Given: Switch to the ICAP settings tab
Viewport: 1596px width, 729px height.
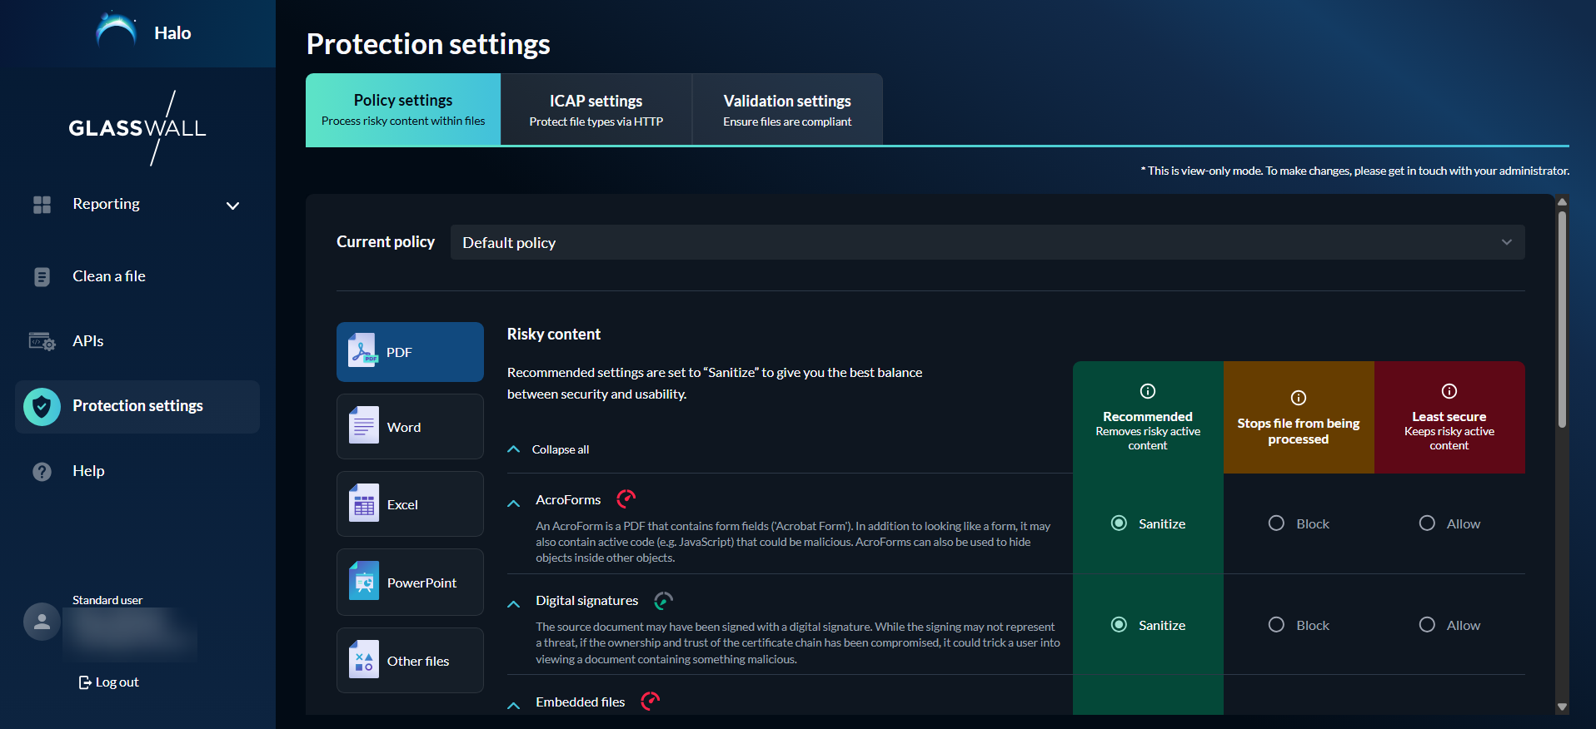Looking at the screenshot, I should (596, 110).
